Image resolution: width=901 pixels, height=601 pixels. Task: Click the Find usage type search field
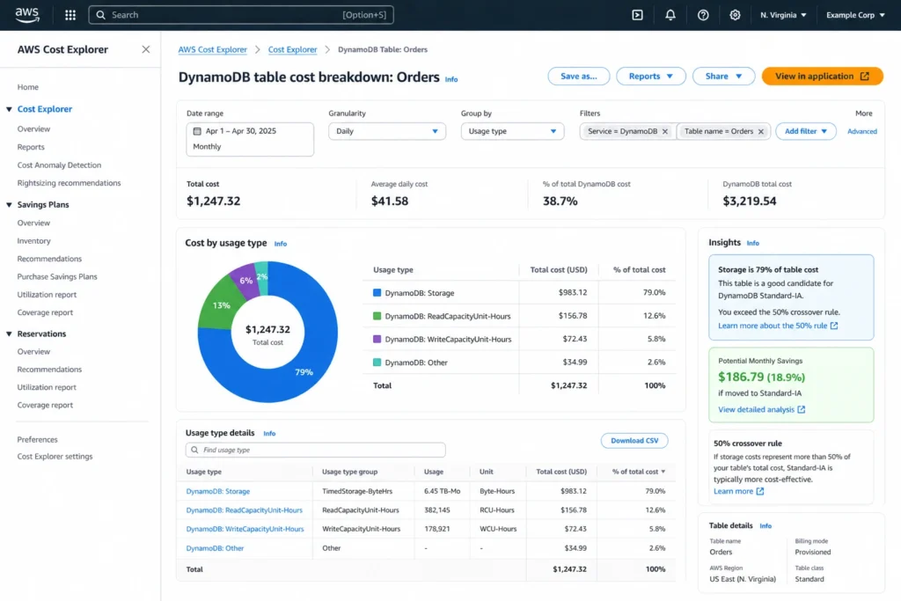[x=314, y=449]
